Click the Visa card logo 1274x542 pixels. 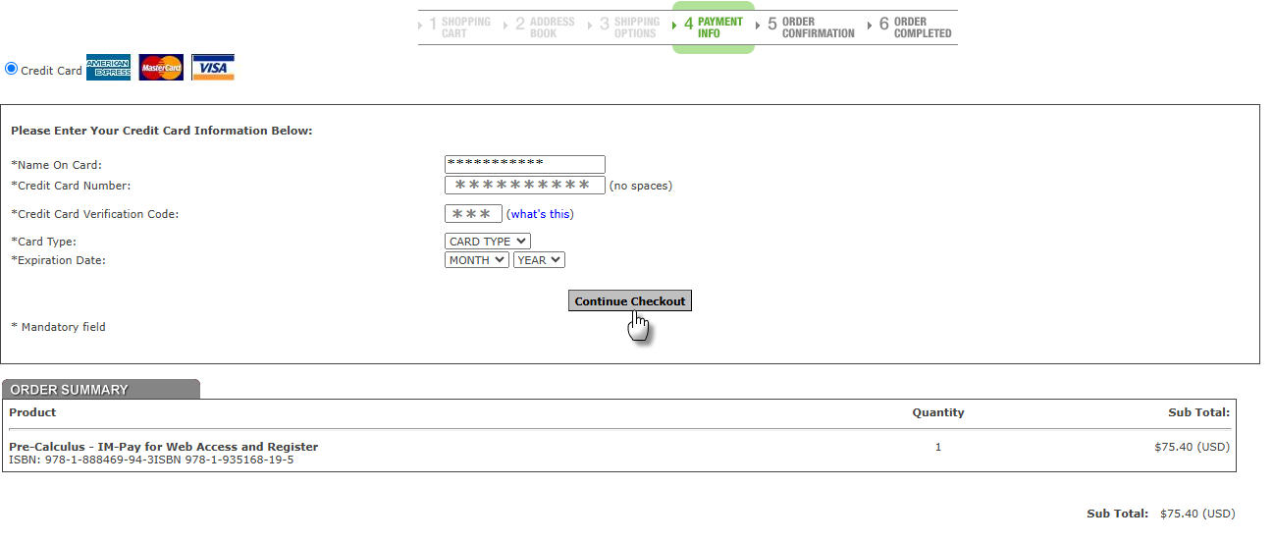[213, 68]
